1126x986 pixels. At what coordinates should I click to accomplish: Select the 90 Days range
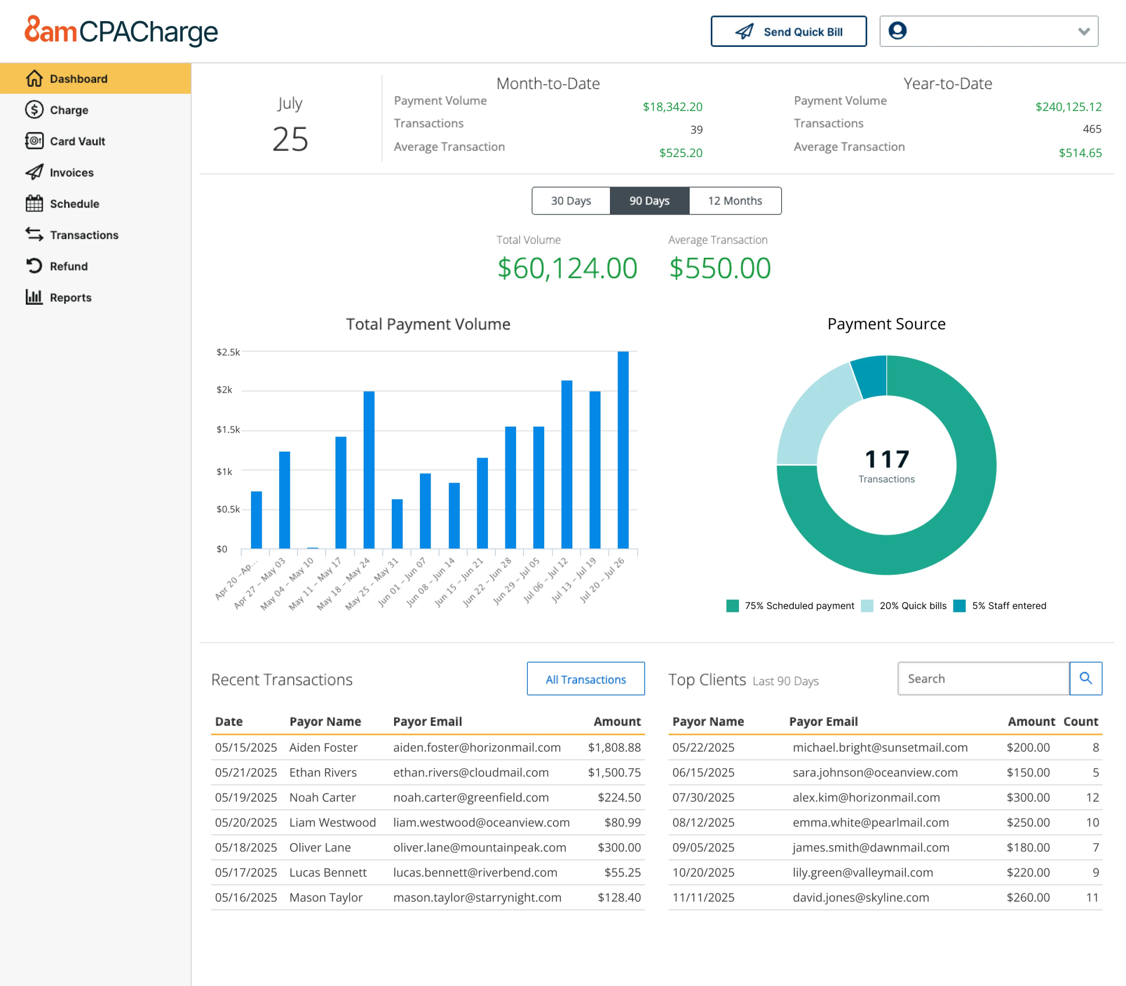[x=649, y=201]
